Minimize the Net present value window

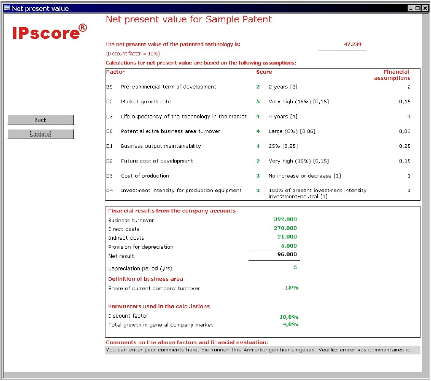tap(411, 8)
